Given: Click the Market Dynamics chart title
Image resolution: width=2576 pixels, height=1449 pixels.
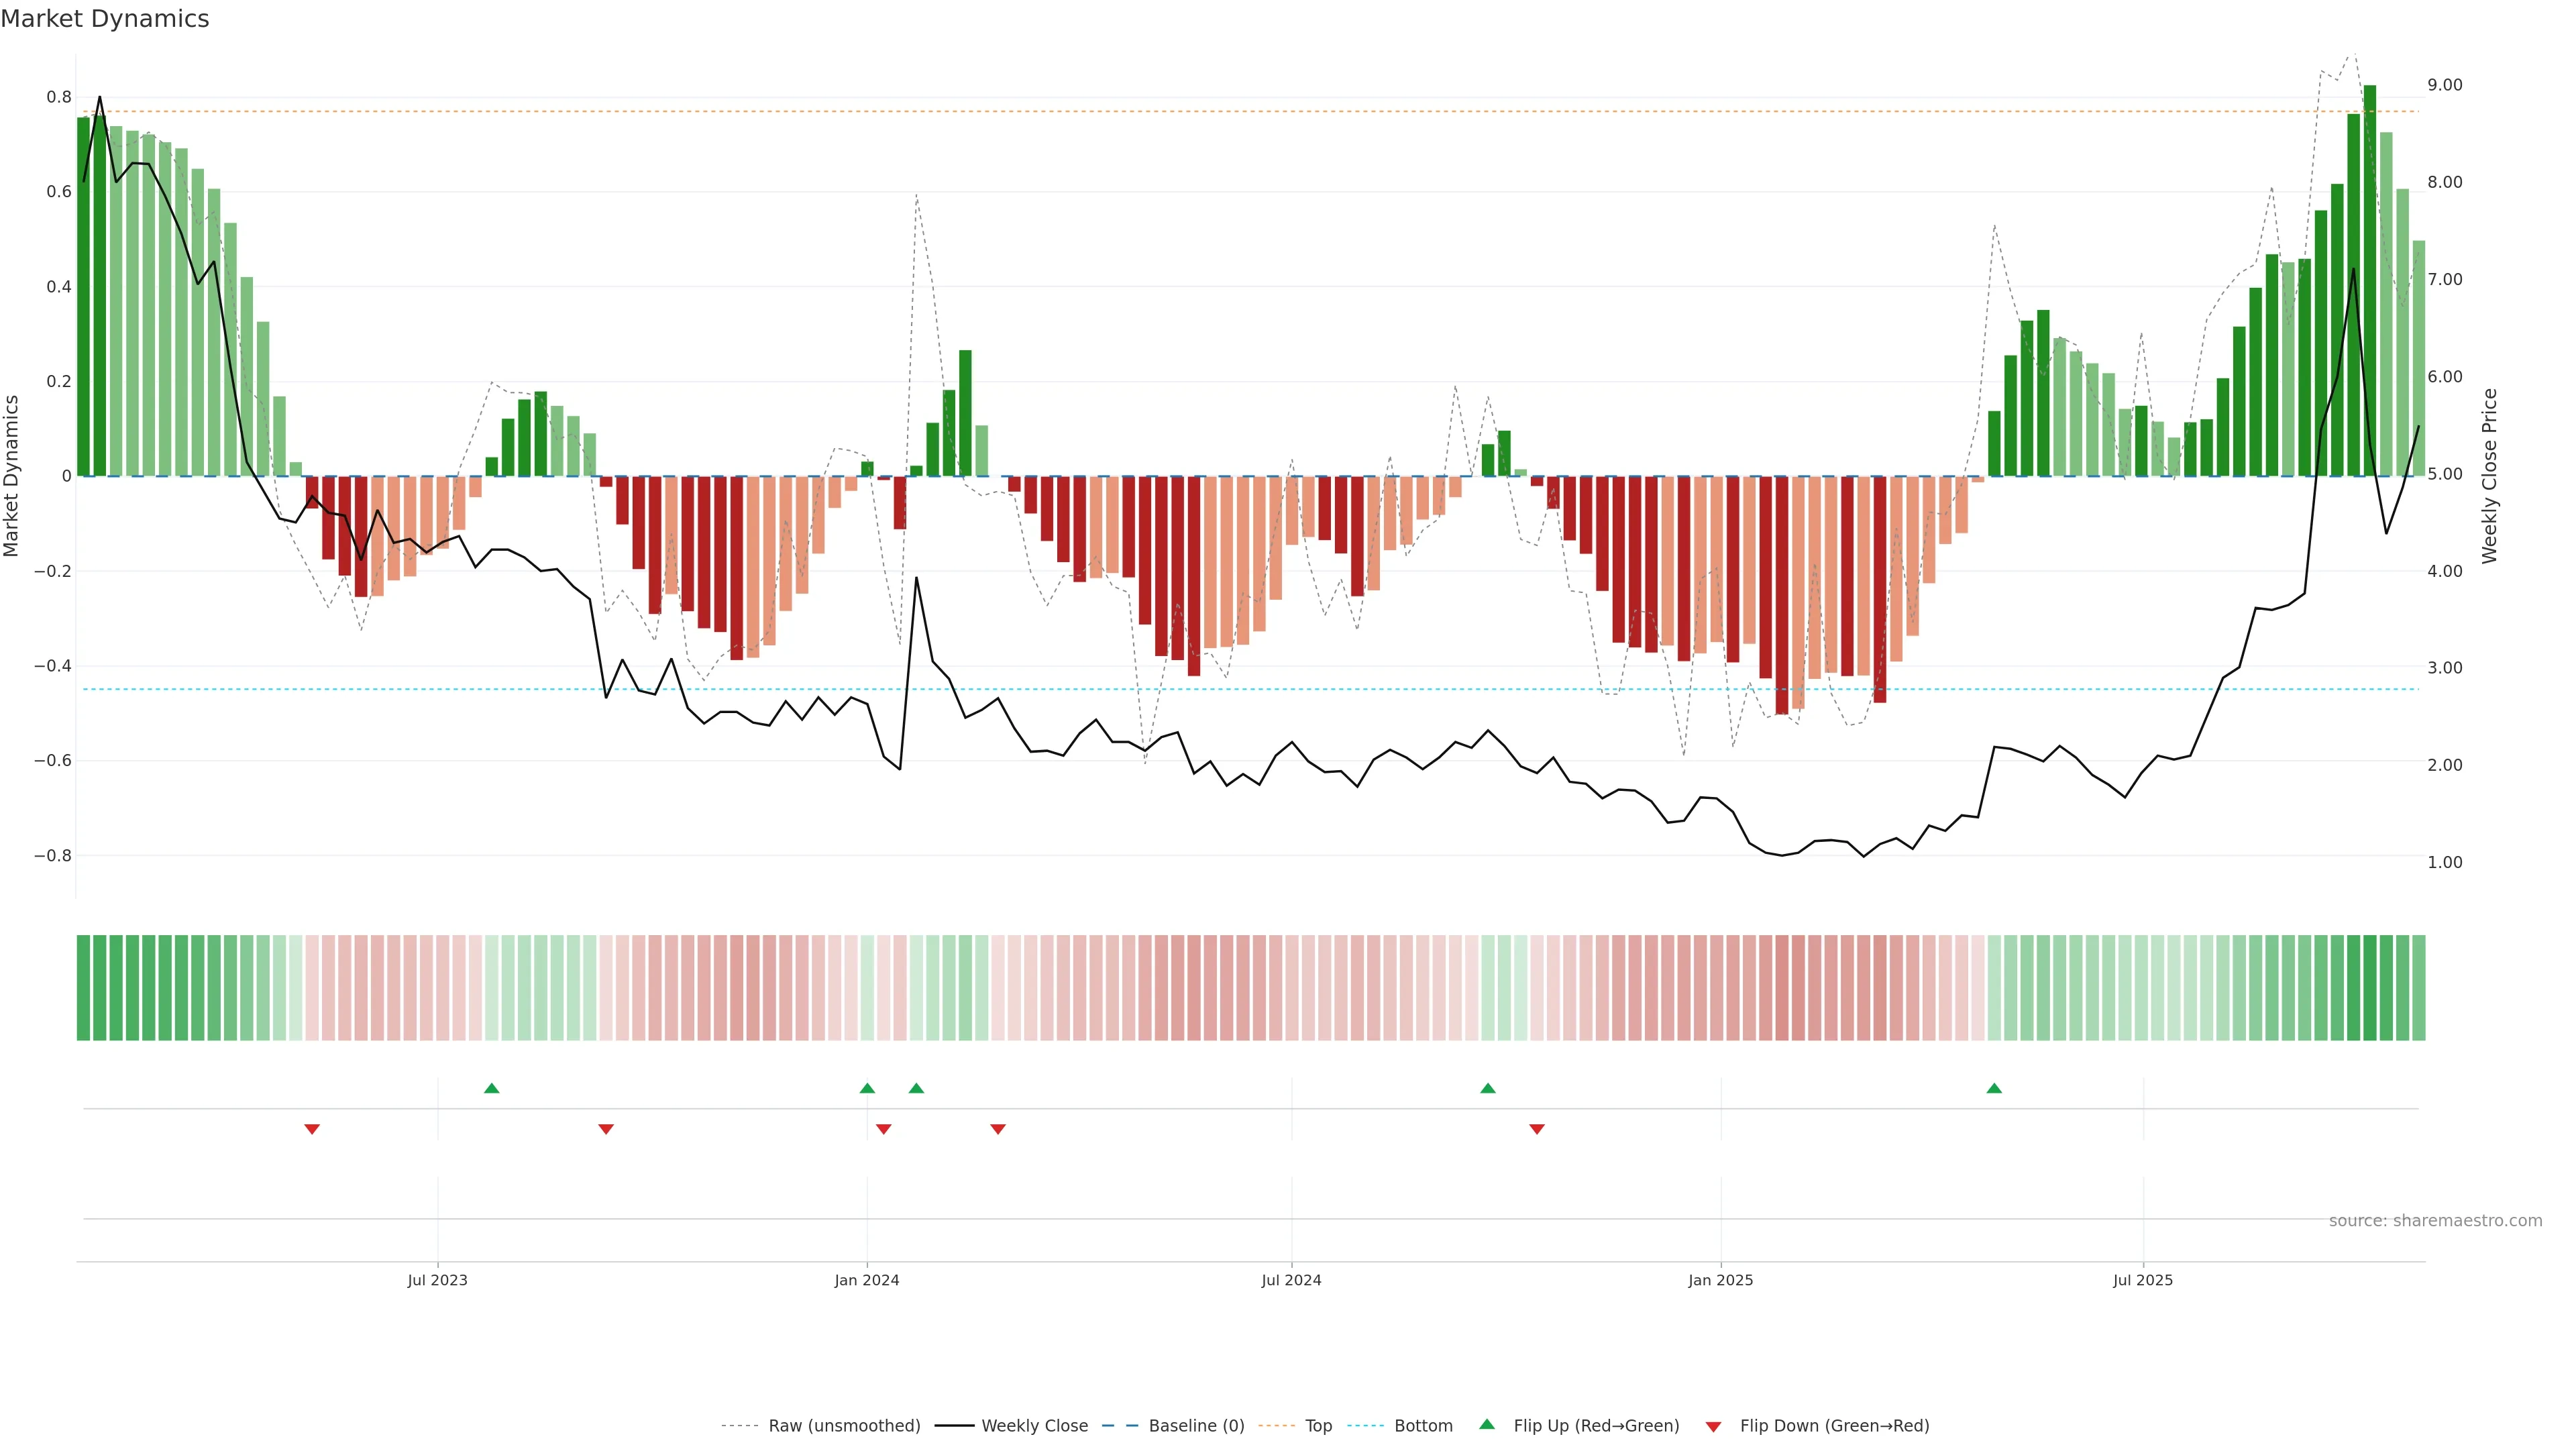Looking at the screenshot, I should [105, 19].
